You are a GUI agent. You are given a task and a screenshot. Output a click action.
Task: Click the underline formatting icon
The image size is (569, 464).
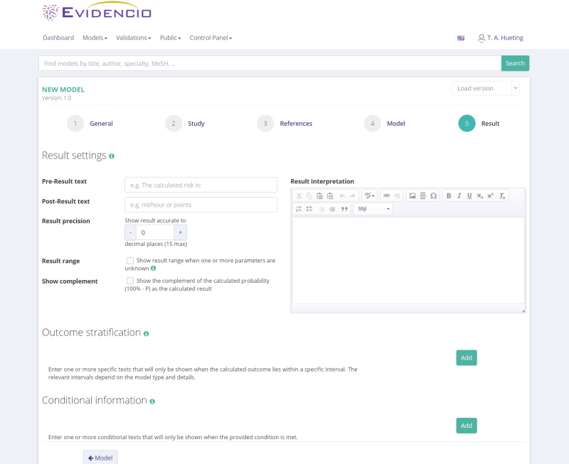tap(469, 195)
